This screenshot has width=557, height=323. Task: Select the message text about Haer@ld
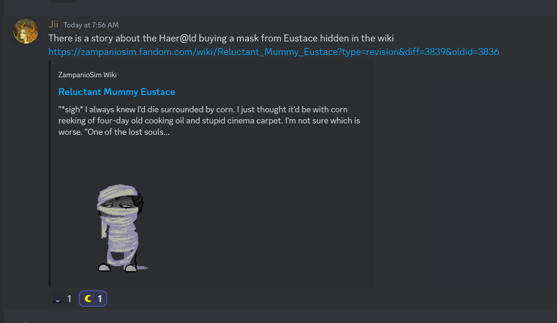[221, 38]
